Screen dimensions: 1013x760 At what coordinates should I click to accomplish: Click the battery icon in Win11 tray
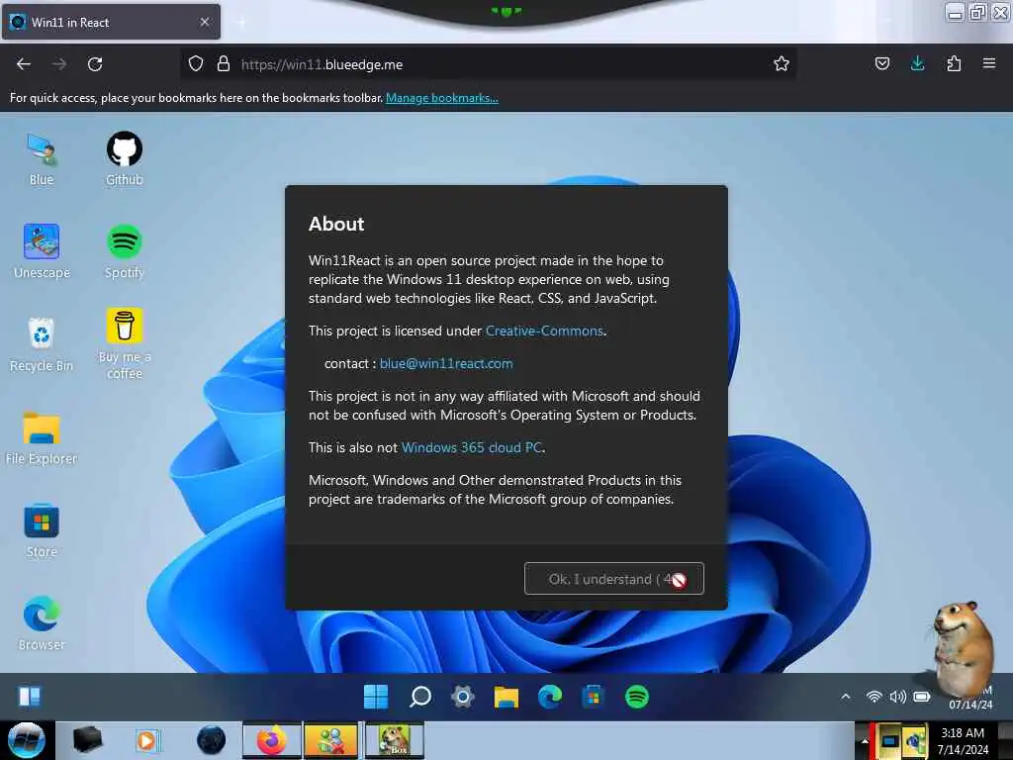[x=922, y=697]
